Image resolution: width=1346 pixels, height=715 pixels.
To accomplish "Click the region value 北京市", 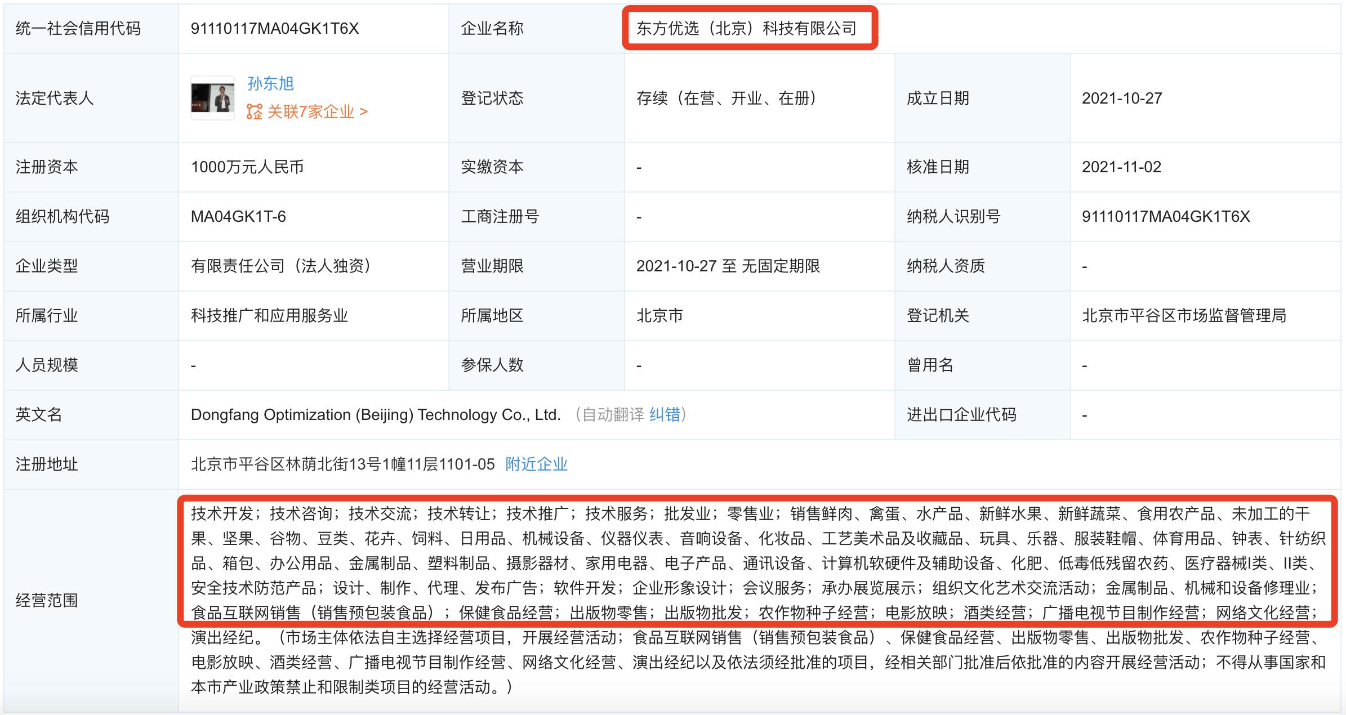I will 659,316.
